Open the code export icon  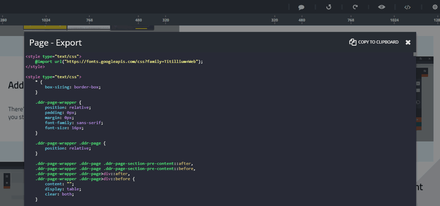coord(407,7)
